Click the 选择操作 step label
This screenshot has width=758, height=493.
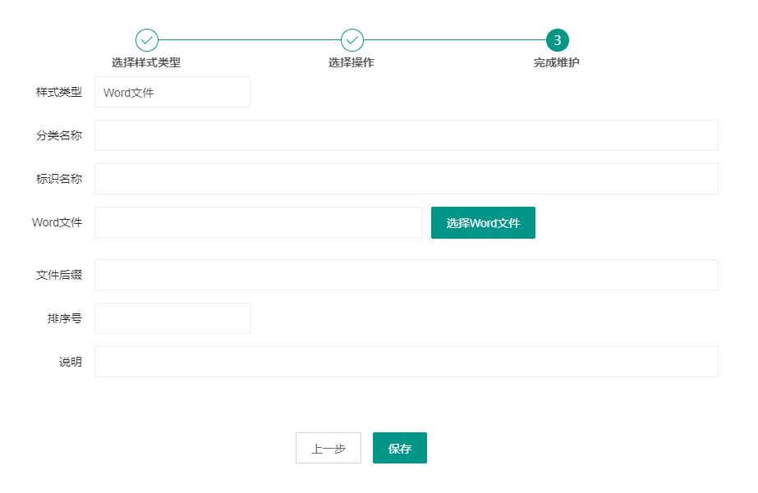coord(351,63)
